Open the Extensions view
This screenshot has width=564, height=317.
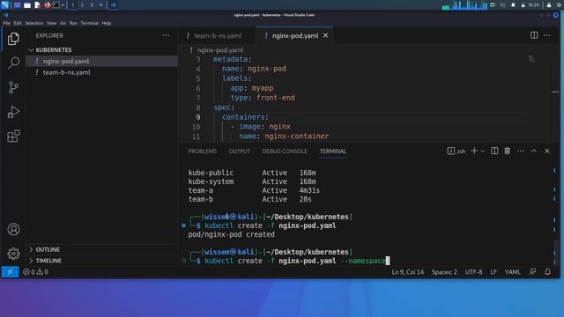coord(13,136)
